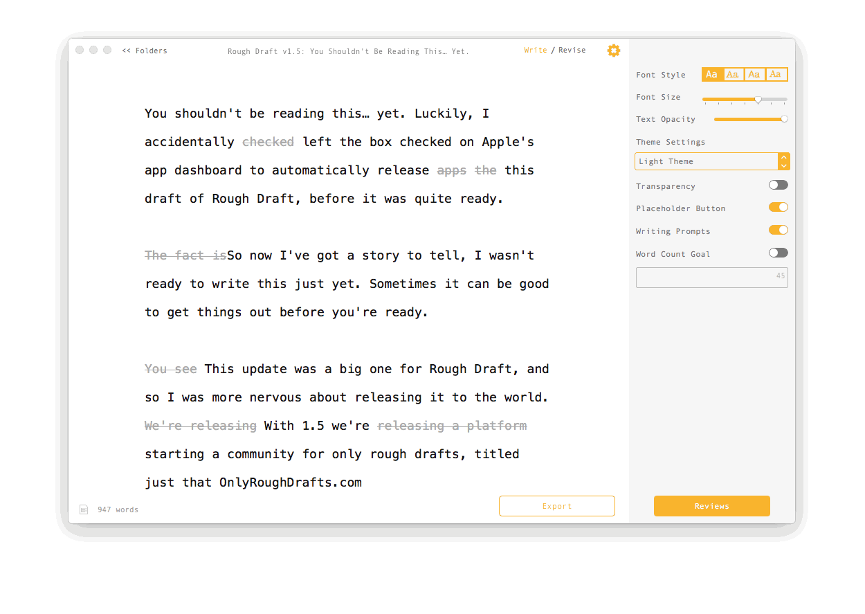The image size is (865, 614).
Task: Adjust the Font Size slider
Action: 758,100
